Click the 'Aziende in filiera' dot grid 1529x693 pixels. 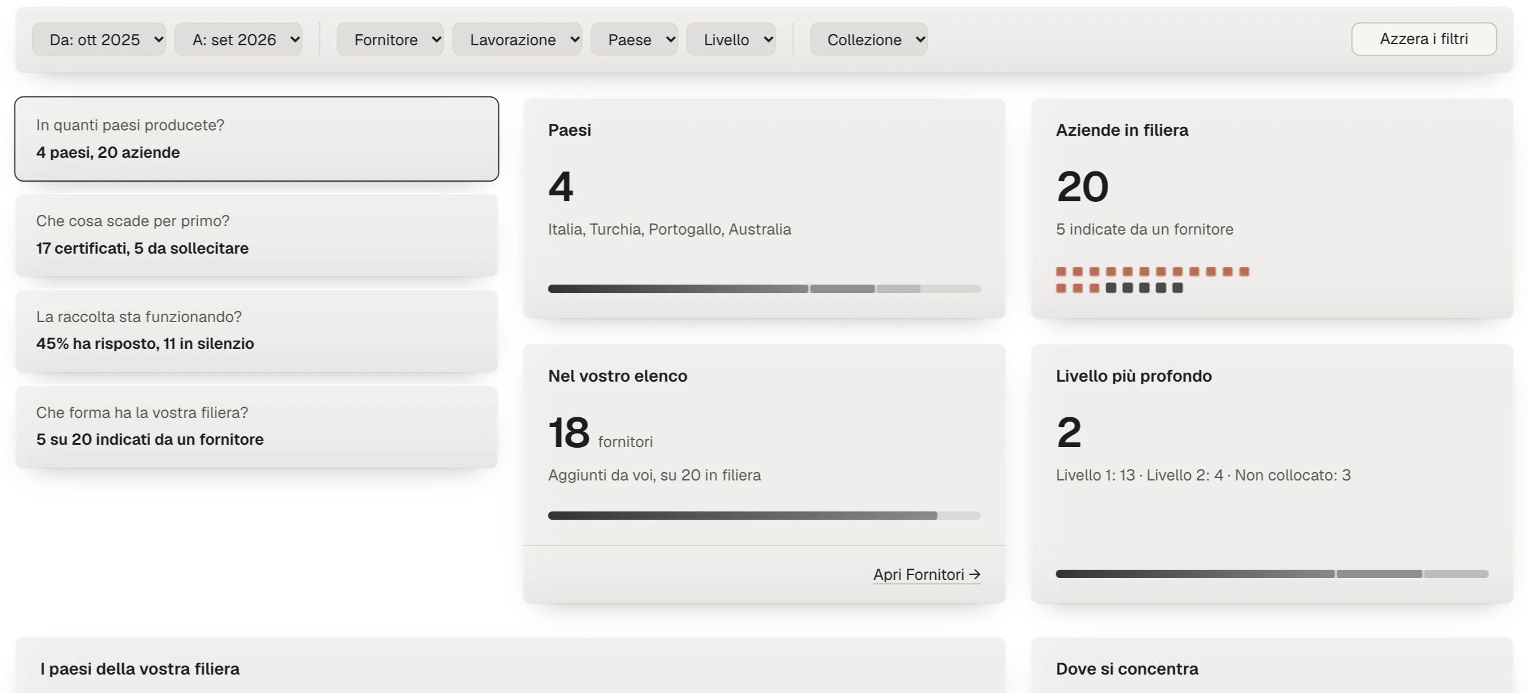click(x=1152, y=280)
